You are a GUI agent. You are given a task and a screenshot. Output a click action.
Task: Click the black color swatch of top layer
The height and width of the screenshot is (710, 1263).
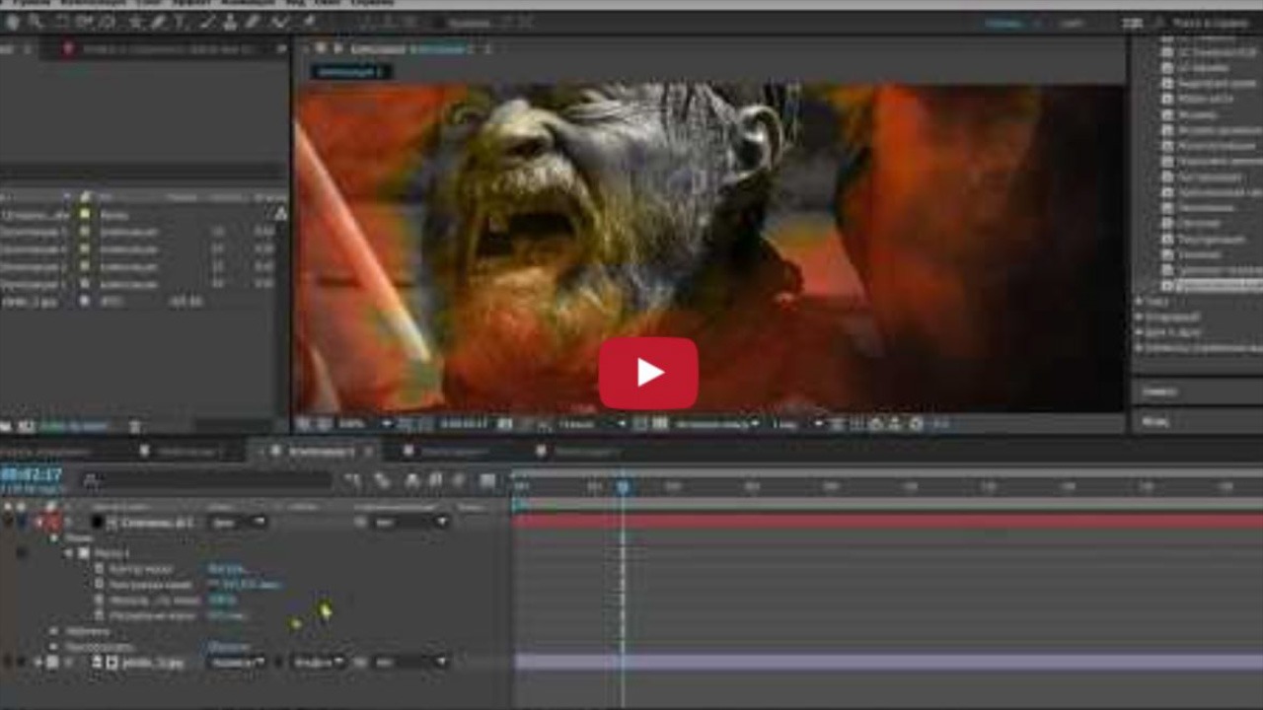point(98,523)
